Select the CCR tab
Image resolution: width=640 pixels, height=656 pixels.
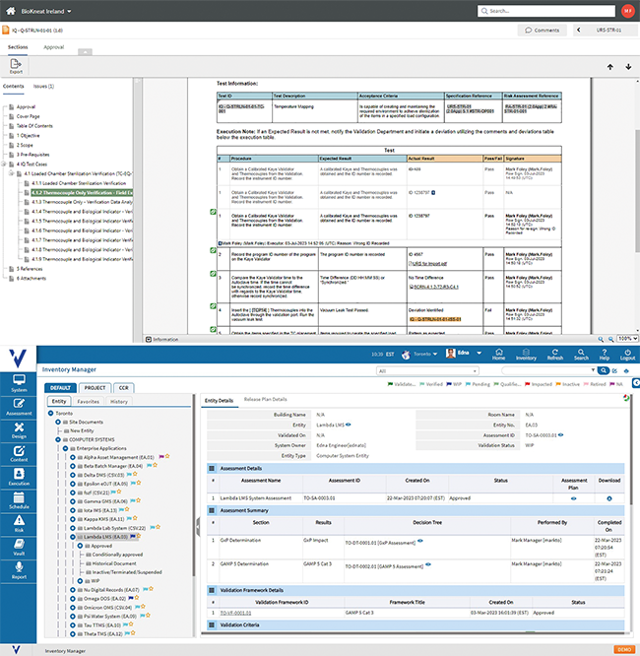123,388
